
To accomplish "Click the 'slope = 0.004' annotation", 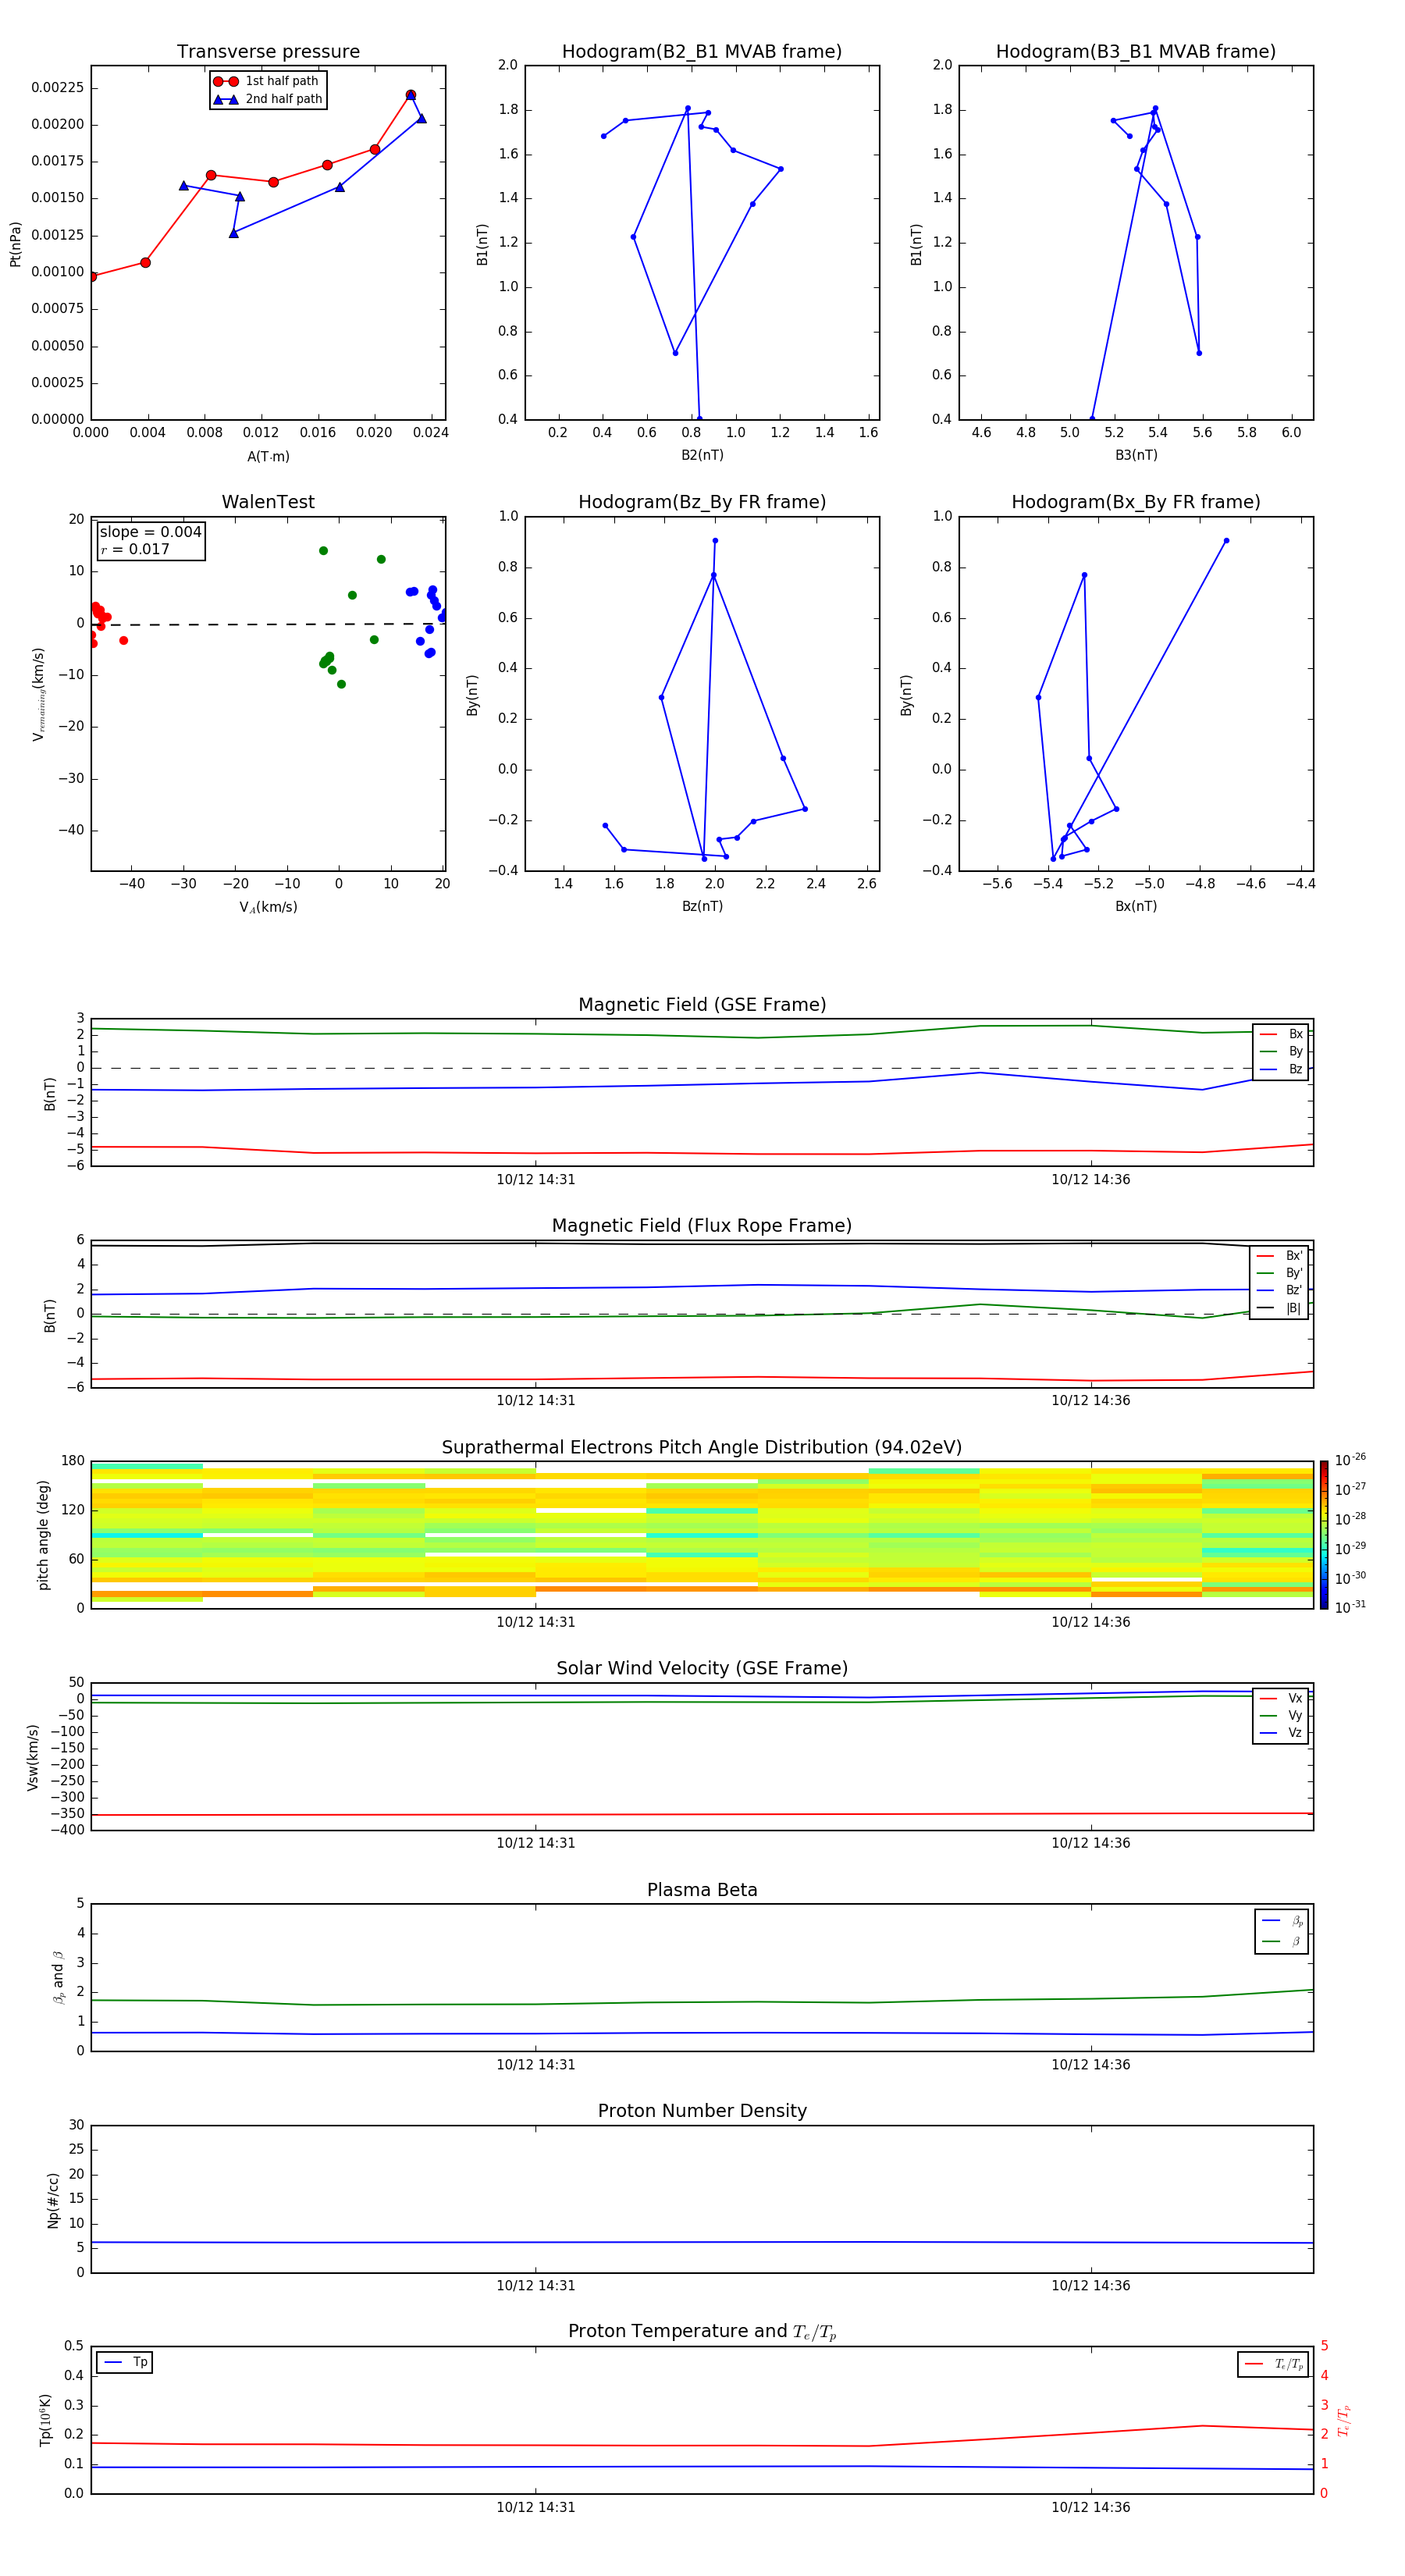I will (151, 532).
